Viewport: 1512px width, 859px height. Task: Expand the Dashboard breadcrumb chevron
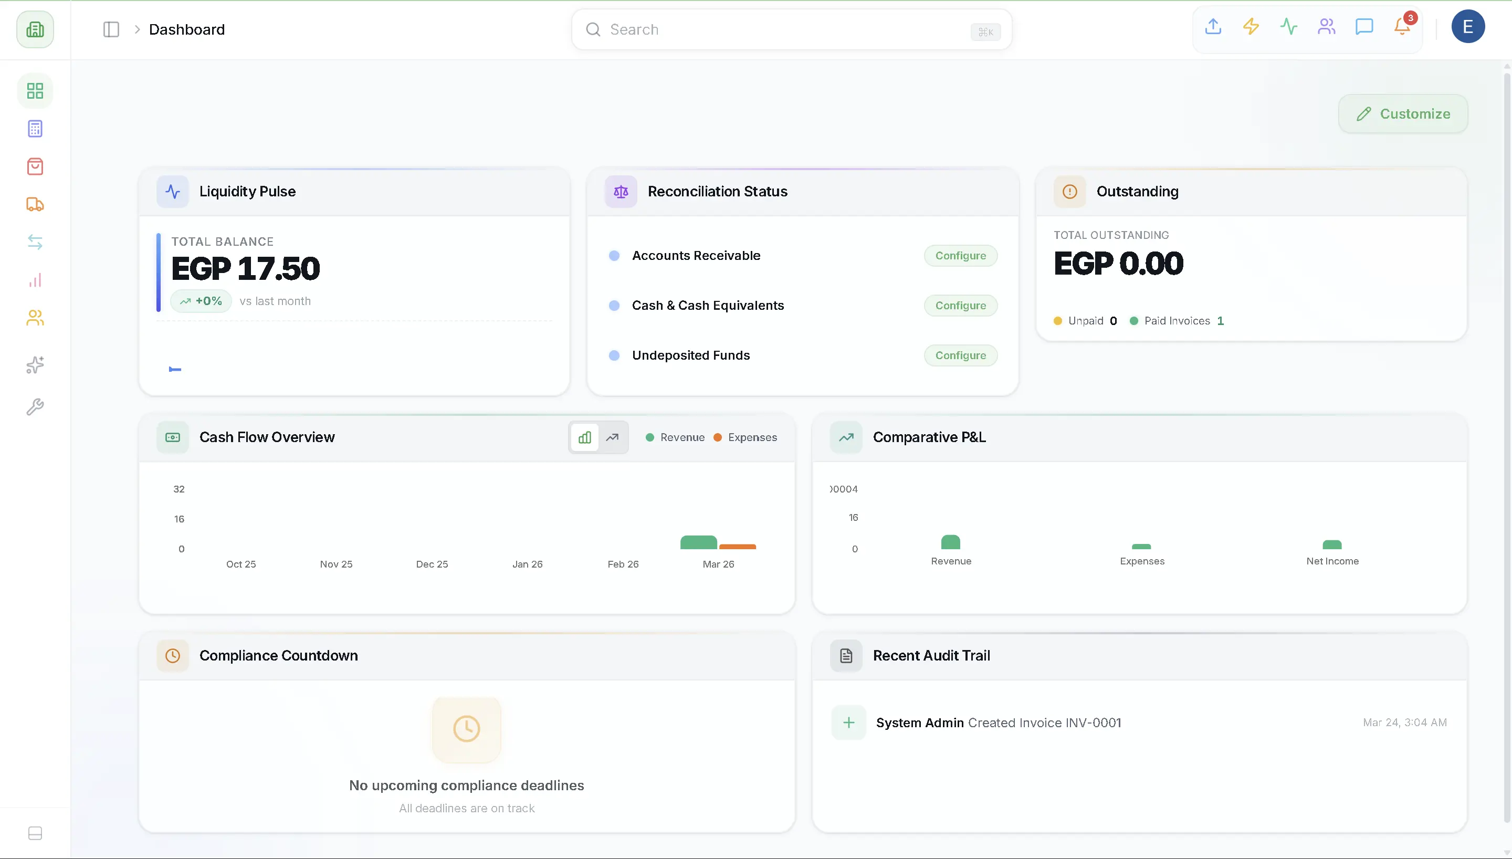[x=138, y=29]
